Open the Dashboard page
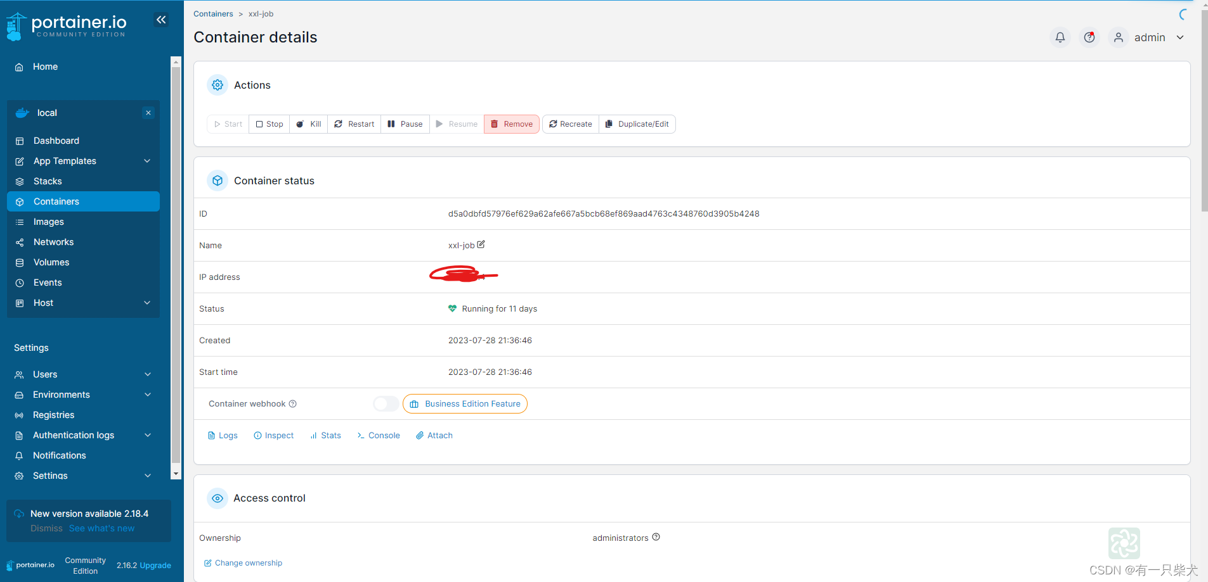The height and width of the screenshot is (582, 1208). click(83, 141)
